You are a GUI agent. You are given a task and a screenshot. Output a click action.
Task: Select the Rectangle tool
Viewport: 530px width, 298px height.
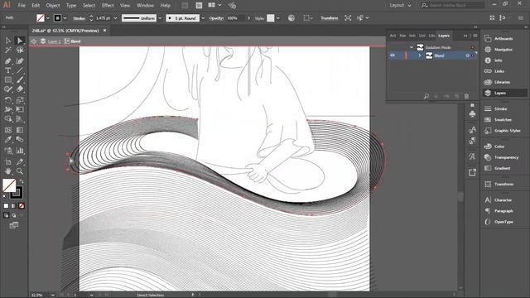point(8,80)
